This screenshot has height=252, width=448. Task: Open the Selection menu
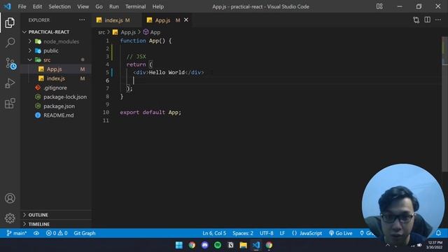[59, 6]
